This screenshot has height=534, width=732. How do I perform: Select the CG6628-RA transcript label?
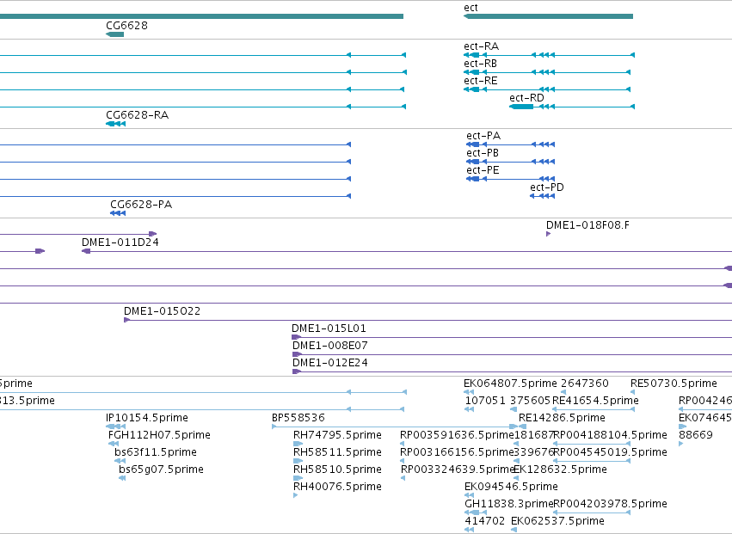click(138, 115)
